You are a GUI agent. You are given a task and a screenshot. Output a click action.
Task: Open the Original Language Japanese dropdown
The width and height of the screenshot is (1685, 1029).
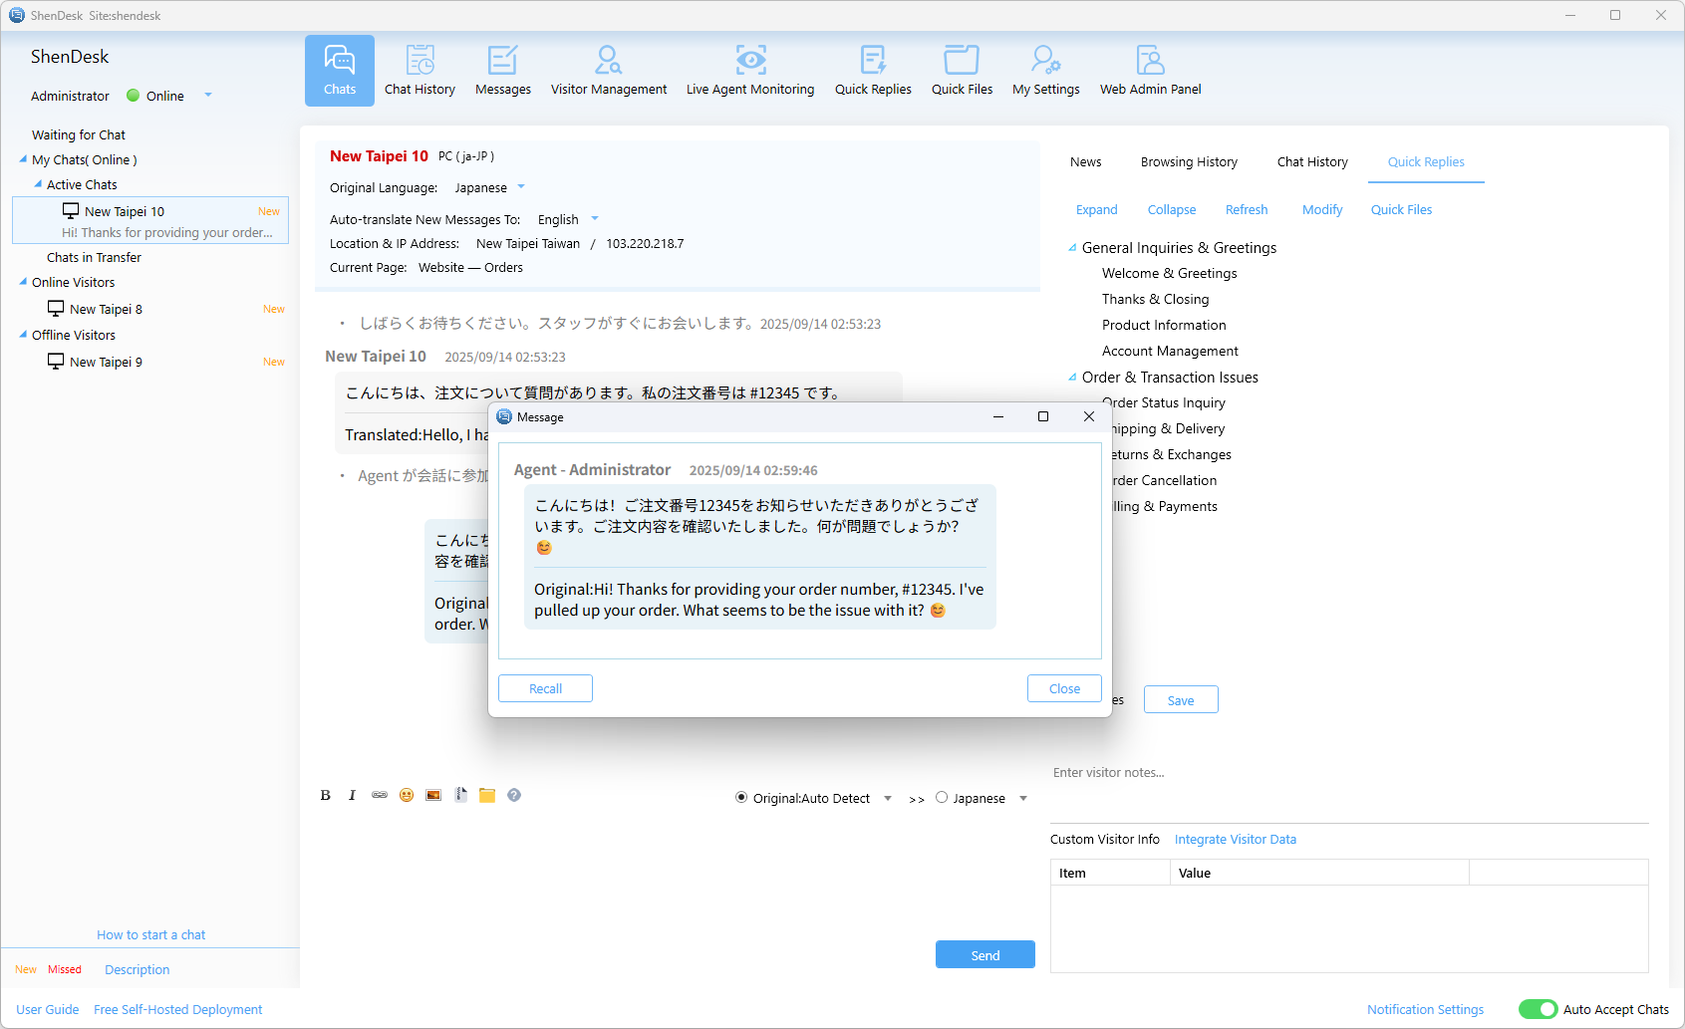[521, 187]
